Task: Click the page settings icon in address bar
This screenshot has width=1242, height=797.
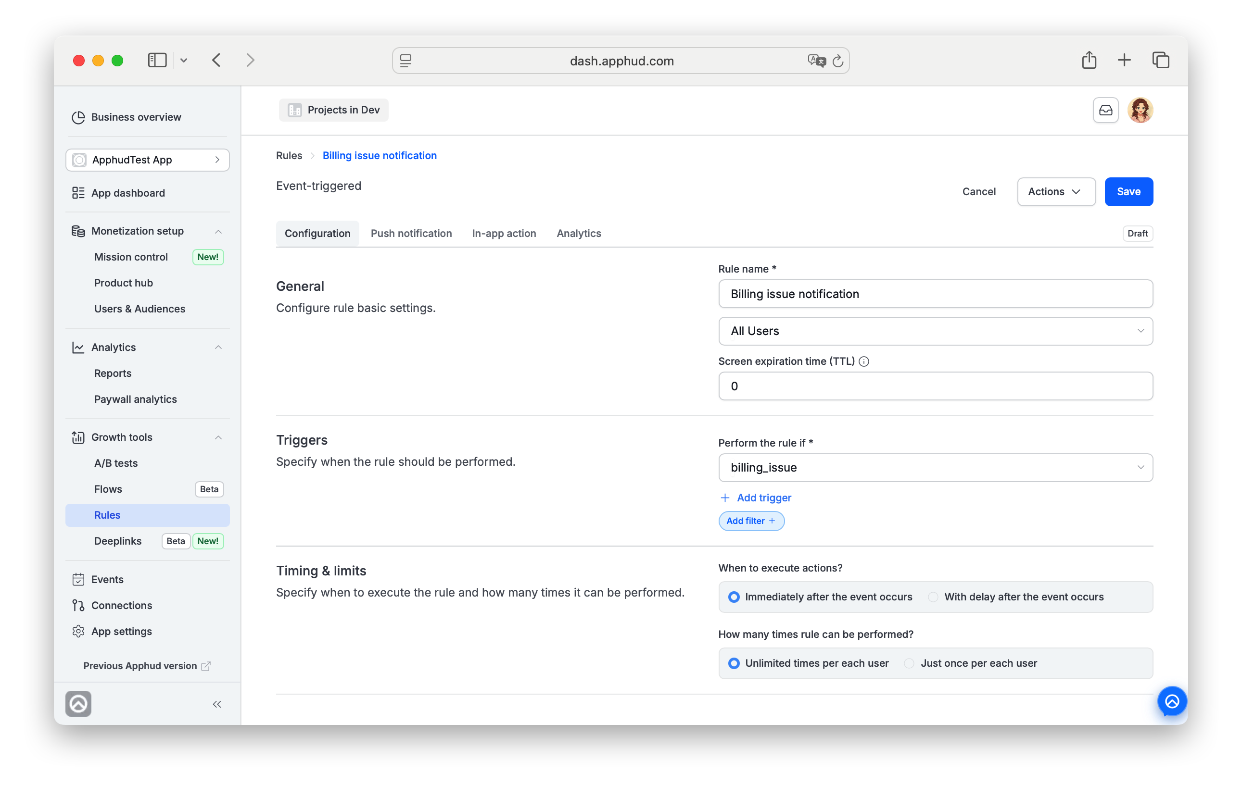Action: pyautogui.click(x=406, y=61)
